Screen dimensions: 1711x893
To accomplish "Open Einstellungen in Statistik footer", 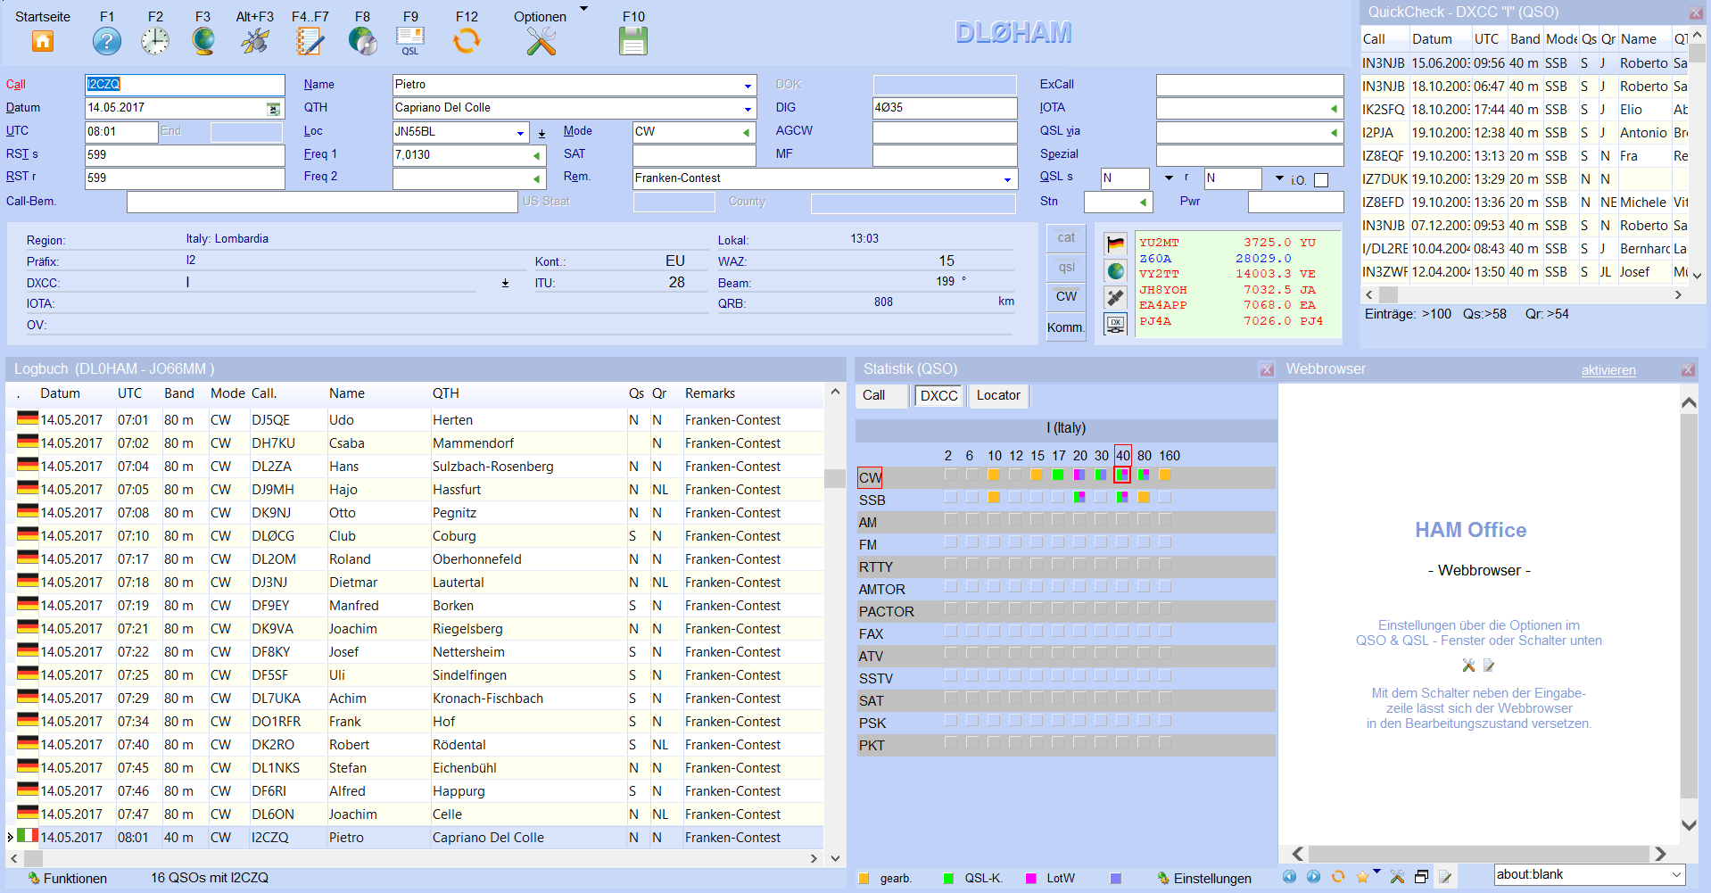I will (x=1204, y=879).
